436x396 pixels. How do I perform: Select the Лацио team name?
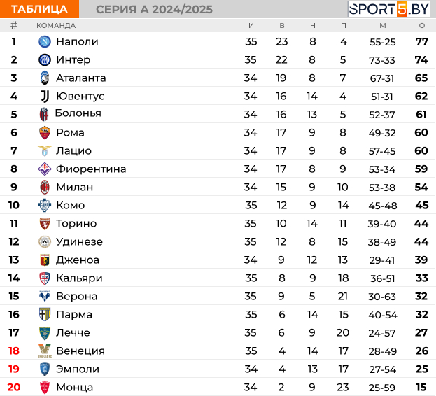tap(73, 150)
